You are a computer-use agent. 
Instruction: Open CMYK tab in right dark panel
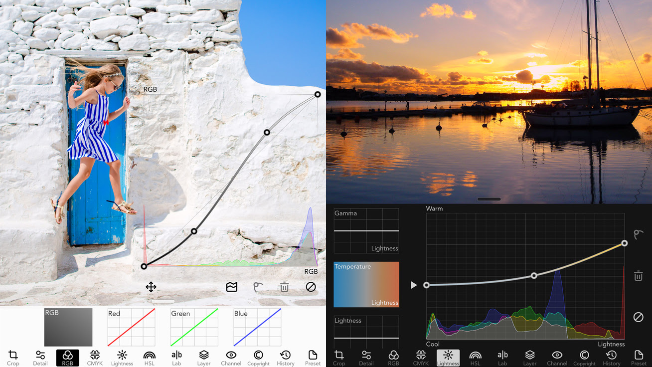[x=421, y=358]
